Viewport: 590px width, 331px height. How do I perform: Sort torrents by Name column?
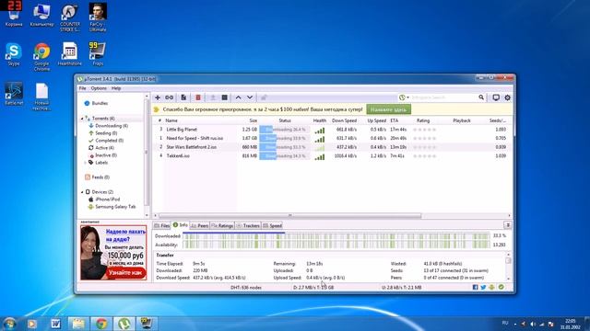point(171,120)
